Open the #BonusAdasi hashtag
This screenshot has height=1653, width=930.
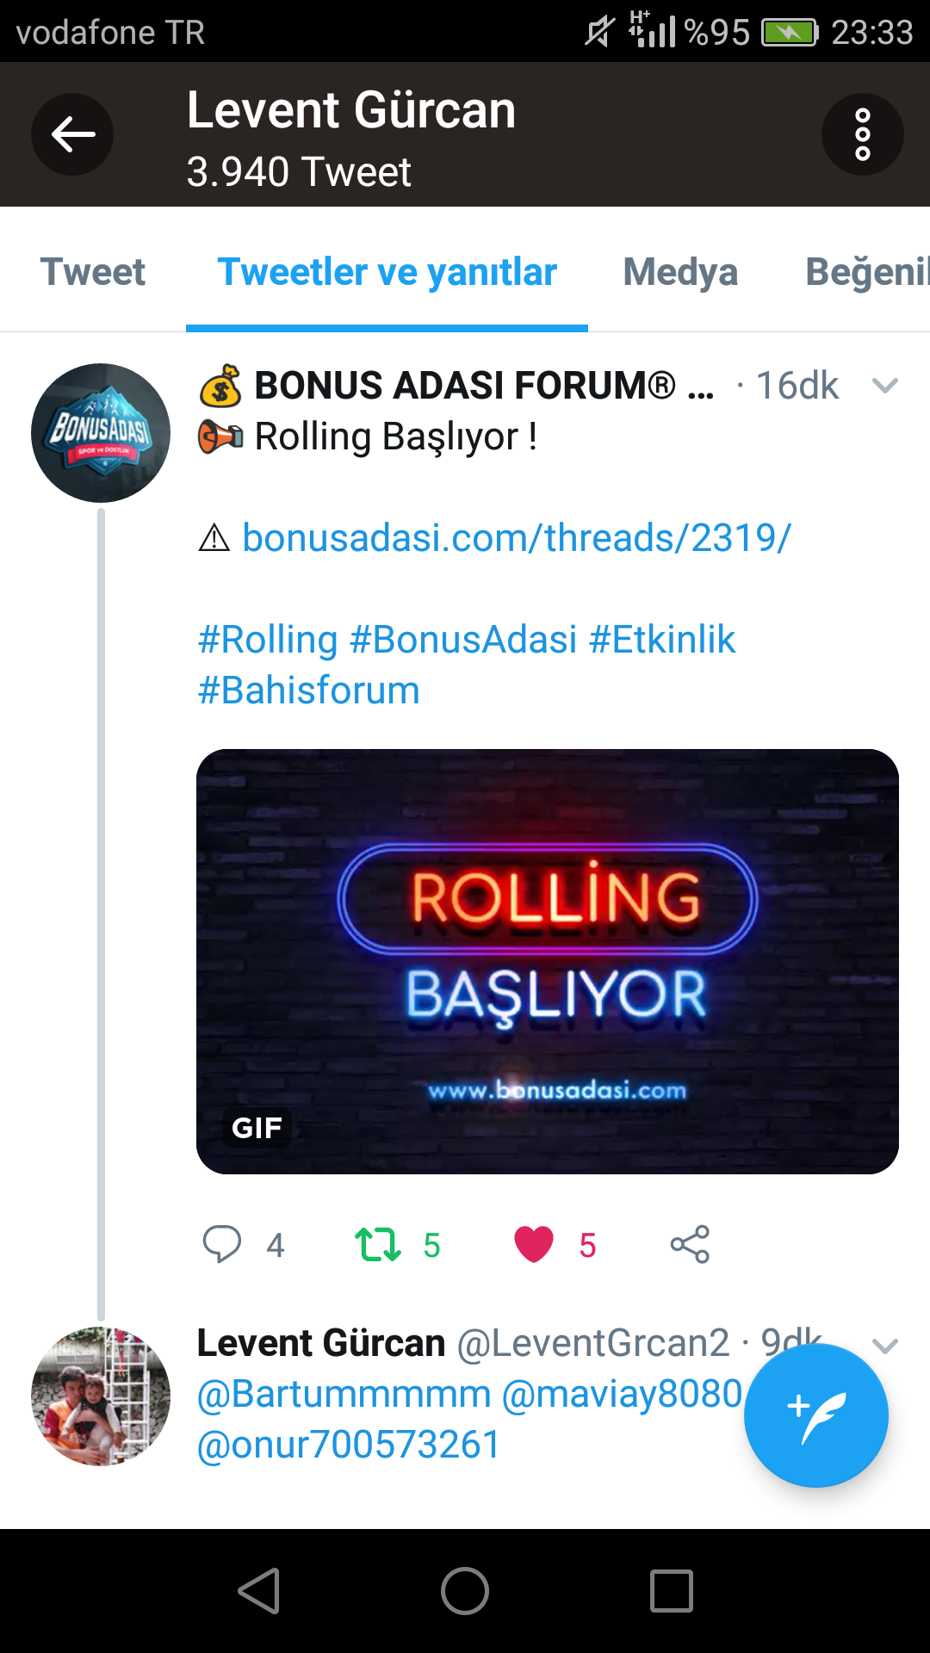[x=463, y=640]
